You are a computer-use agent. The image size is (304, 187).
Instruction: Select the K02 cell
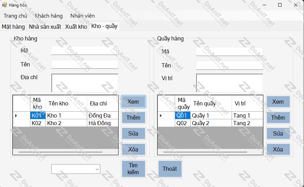pos(38,123)
